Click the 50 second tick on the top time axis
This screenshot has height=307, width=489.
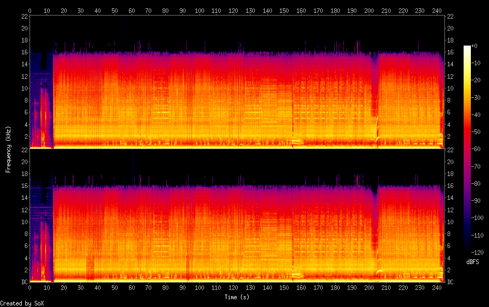pyautogui.click(x=114, y=10)
